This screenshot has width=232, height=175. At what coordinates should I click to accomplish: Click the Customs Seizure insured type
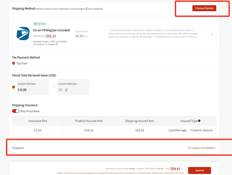[x=201, y=130]
